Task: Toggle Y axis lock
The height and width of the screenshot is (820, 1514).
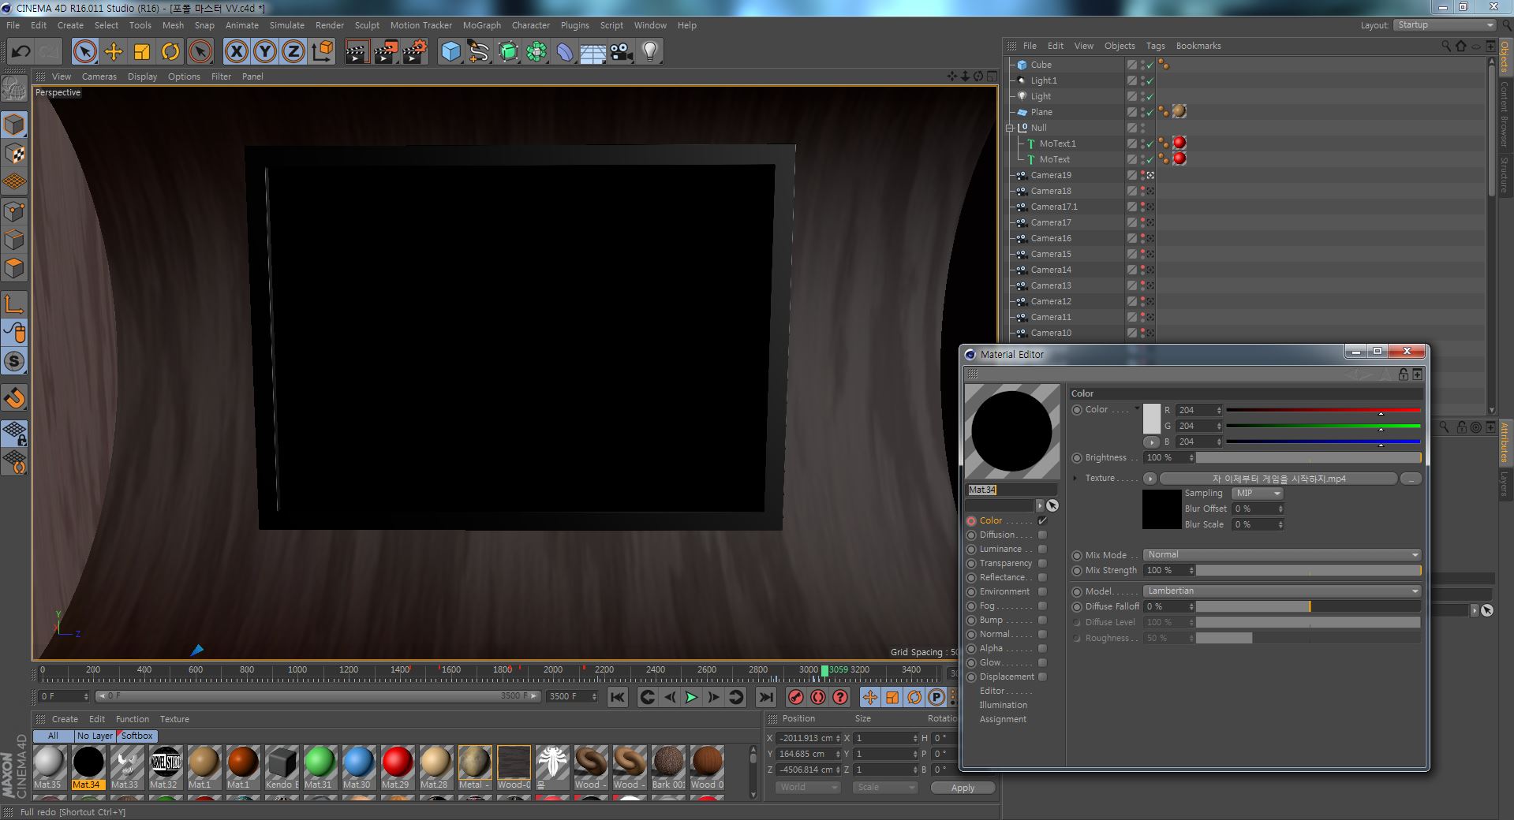Action: (x=265, y=52)
